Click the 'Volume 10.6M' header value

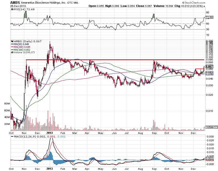tap(163, 6)
